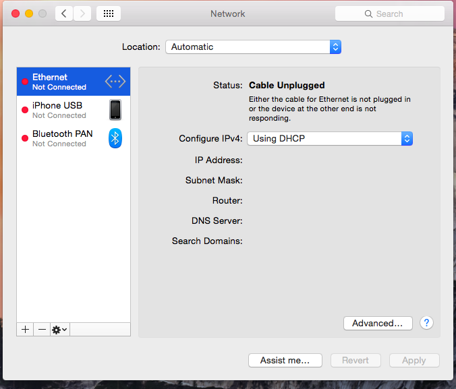
Task: Click the Location: label
Action: (141, 47)
